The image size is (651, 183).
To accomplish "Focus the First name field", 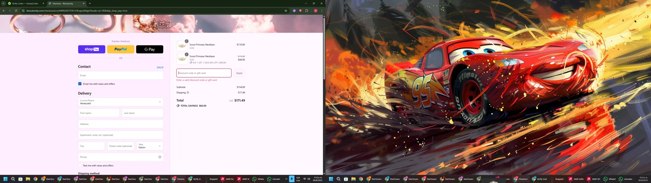I will pyautogui.click(x=99, y=113).
